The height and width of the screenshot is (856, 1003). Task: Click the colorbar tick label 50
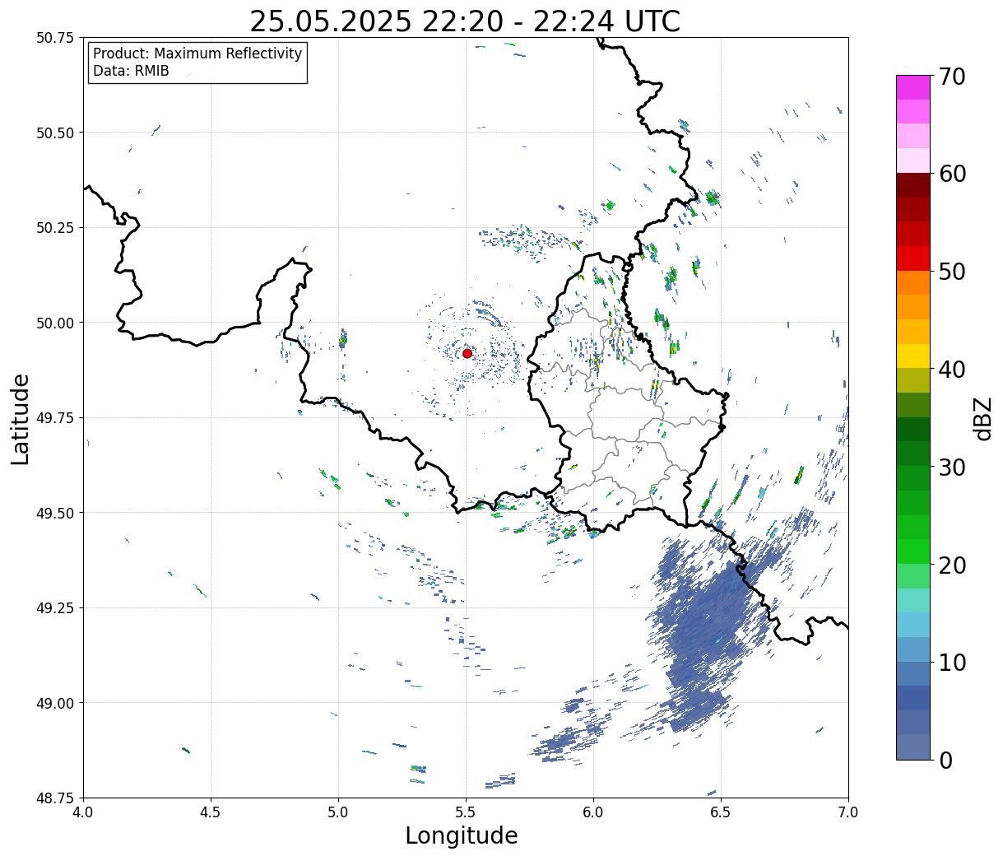[x=952, y=272]
